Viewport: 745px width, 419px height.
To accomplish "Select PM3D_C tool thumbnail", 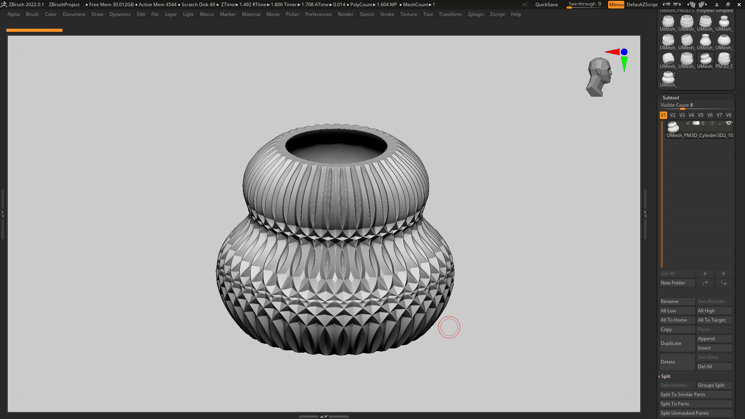I will click(724, 61).
